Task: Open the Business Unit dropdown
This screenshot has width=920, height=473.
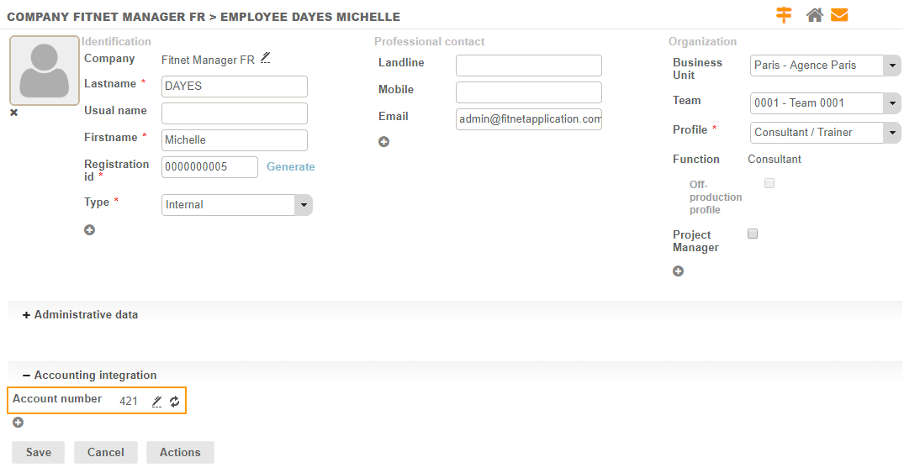Action: pyautogui.click(x=824, y=66)
